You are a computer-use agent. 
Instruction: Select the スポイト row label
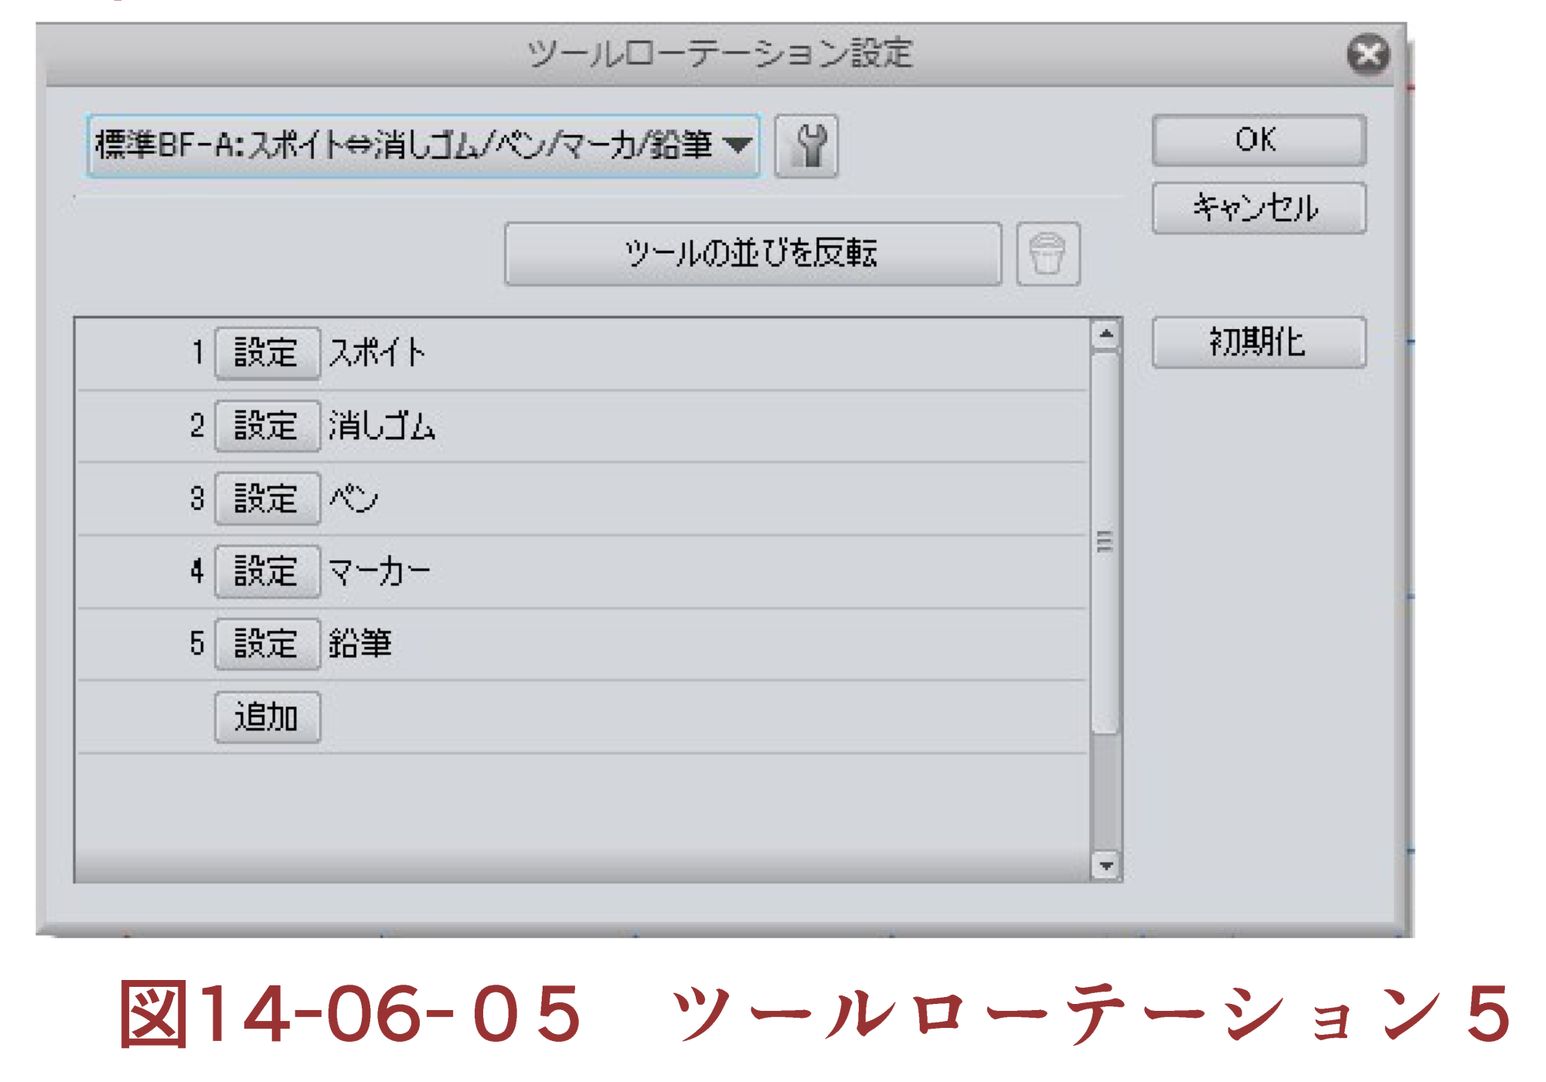click(378, 353)
